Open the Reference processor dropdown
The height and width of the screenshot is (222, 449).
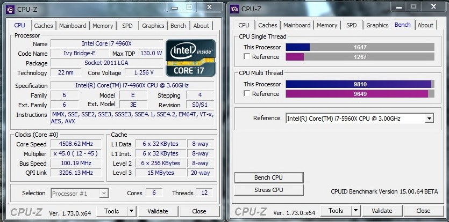[x=429, y=119]
